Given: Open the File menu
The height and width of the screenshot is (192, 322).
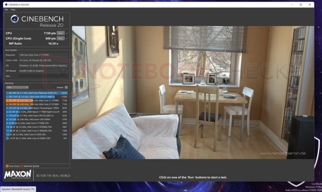Looking at the screenshot, I should tap(6, 9).
